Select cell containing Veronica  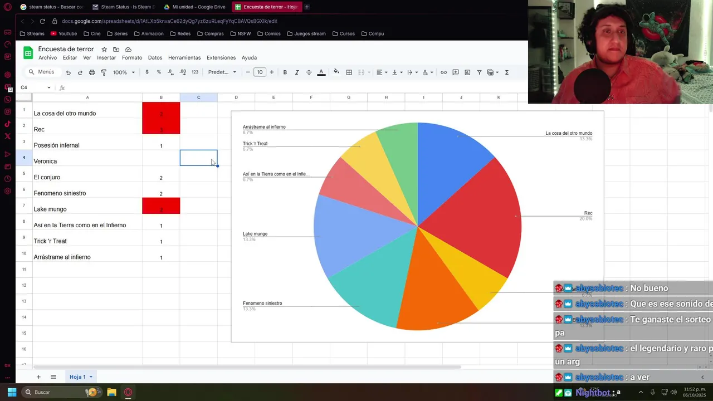(87, 158)
